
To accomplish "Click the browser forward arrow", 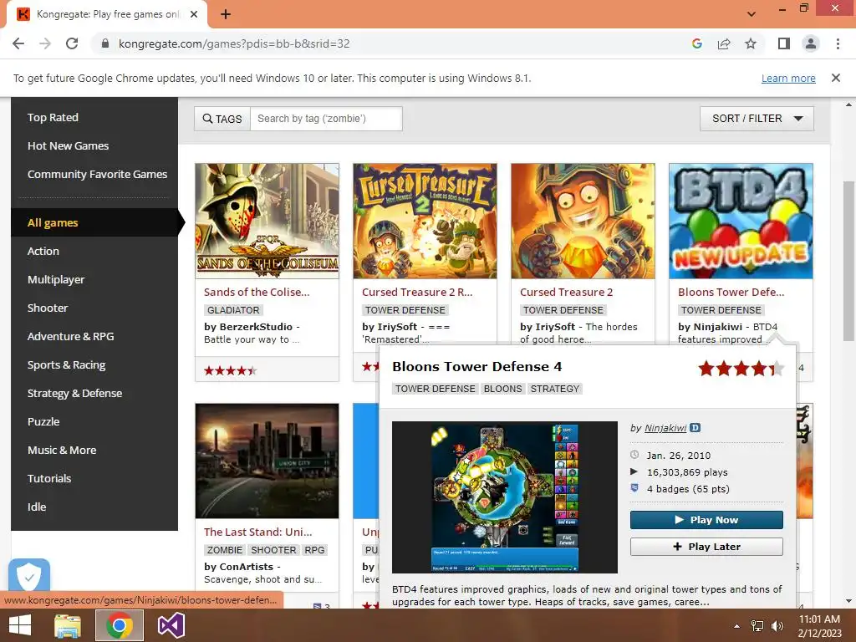I will tap(45, 43).
